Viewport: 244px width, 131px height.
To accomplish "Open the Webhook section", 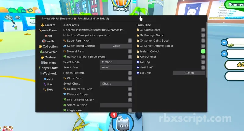I will click(x=48, y=73).
